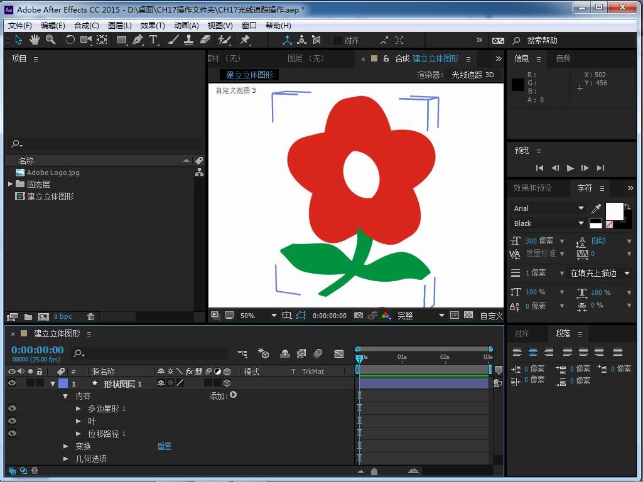
Task: Open the 效果(T) menu
Action: tap(153, 25)
